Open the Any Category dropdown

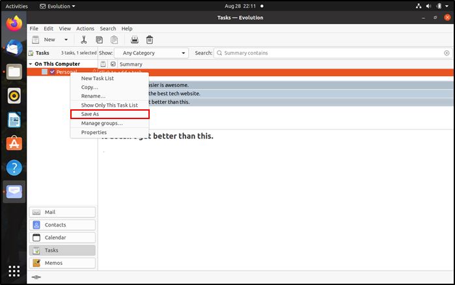[x=151, y=53]
